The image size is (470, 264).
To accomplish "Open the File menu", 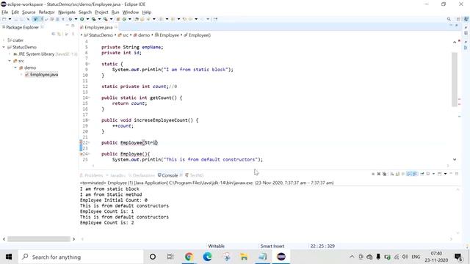I will [x=5, y=12].
